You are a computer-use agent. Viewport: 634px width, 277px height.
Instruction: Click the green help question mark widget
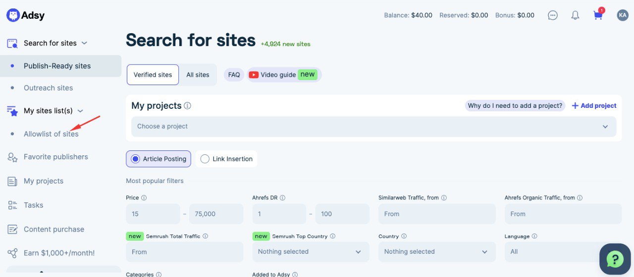[x=615, y=259]
